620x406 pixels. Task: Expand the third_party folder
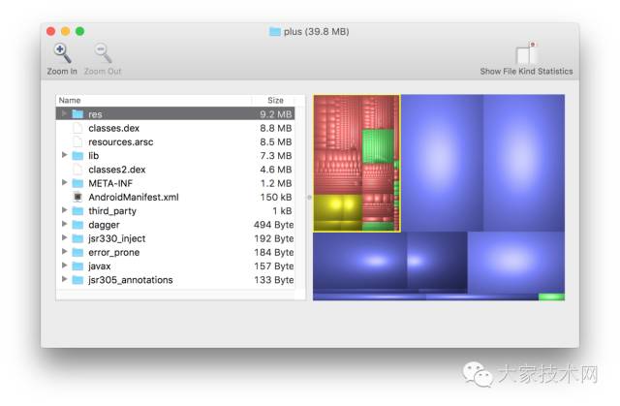coord(64,210)
